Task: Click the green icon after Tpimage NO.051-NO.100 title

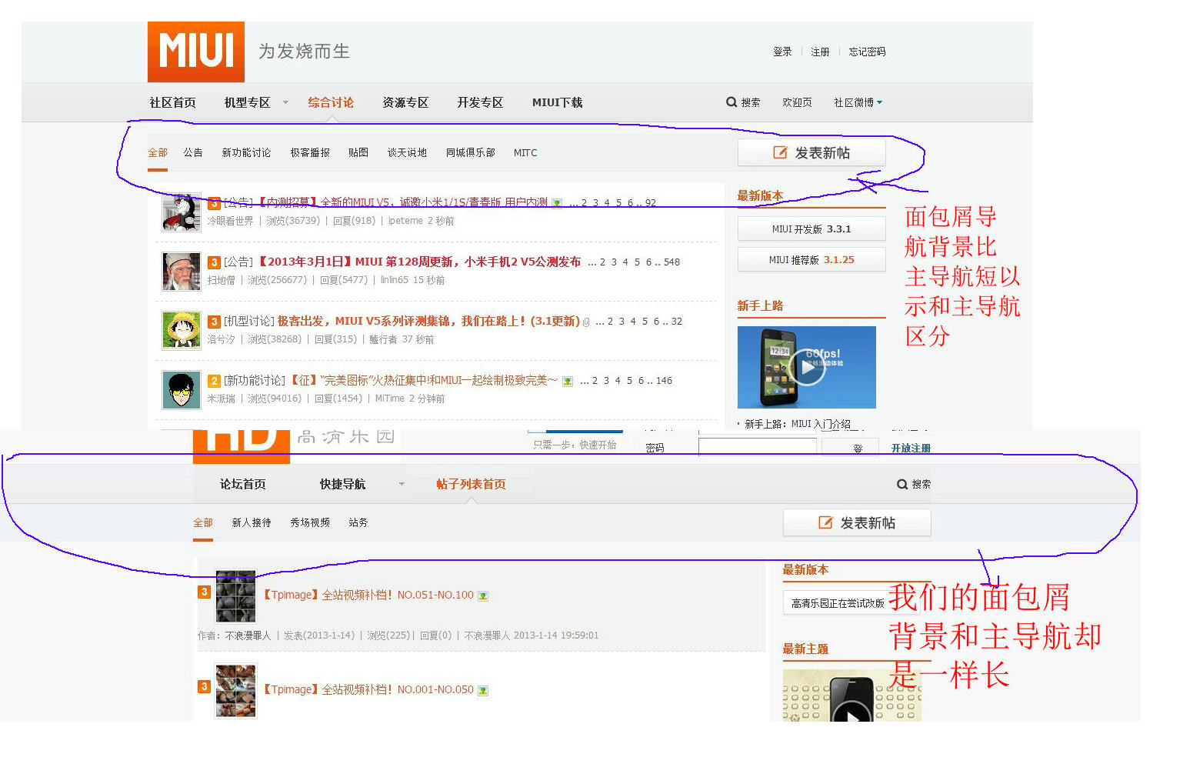Action: (x=482, y=595)
